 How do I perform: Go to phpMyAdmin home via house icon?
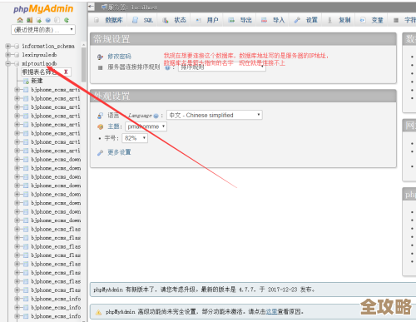pos(20,20)
